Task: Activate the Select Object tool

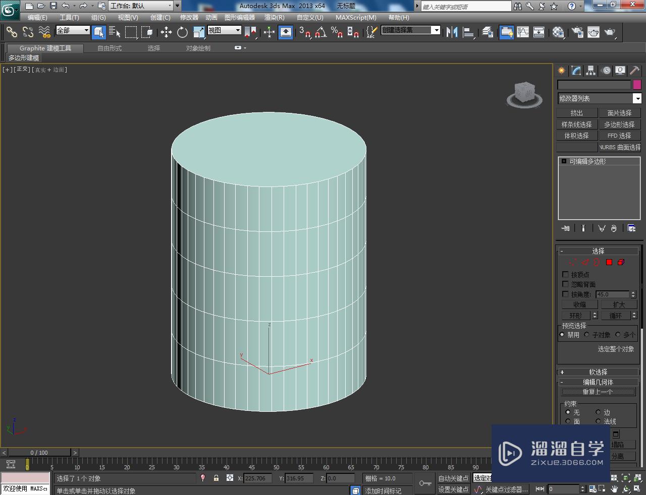Action: [x=99, y=32]
